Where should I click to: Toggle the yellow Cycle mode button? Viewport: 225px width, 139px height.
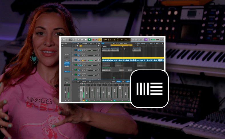coord(99,40)
